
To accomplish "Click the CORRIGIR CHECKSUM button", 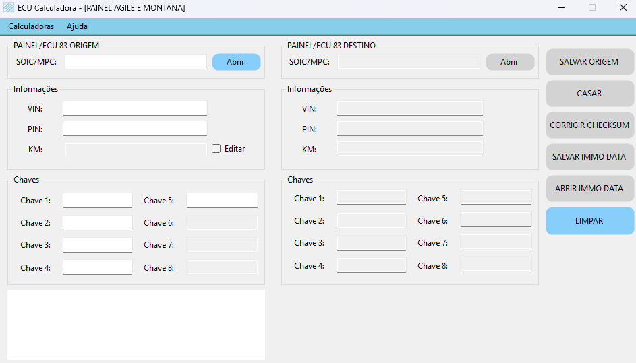I will coord(589,125).
